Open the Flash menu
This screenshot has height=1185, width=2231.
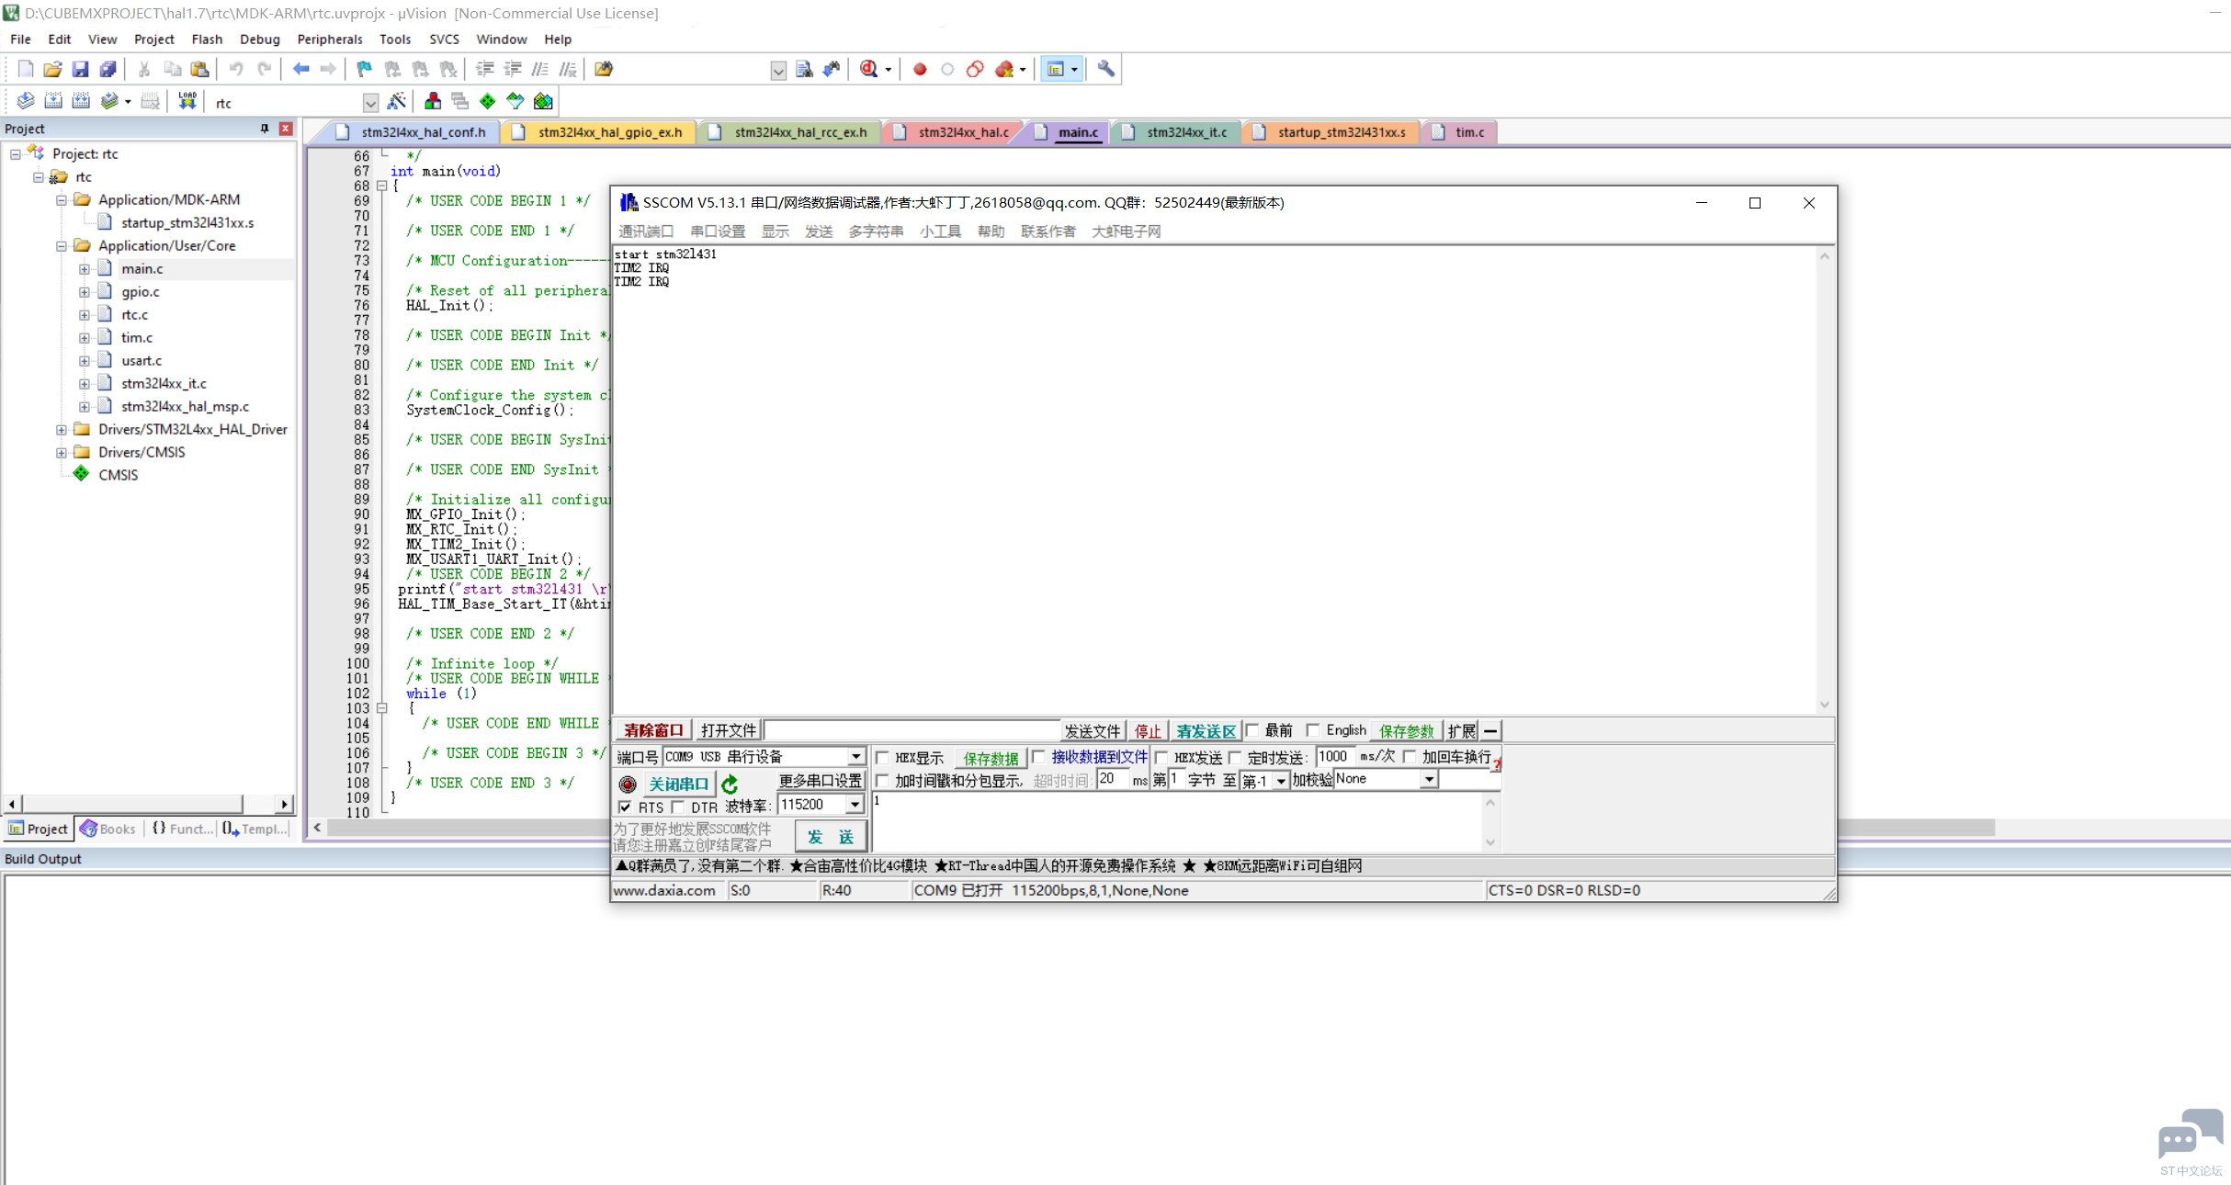pos(207,39)
